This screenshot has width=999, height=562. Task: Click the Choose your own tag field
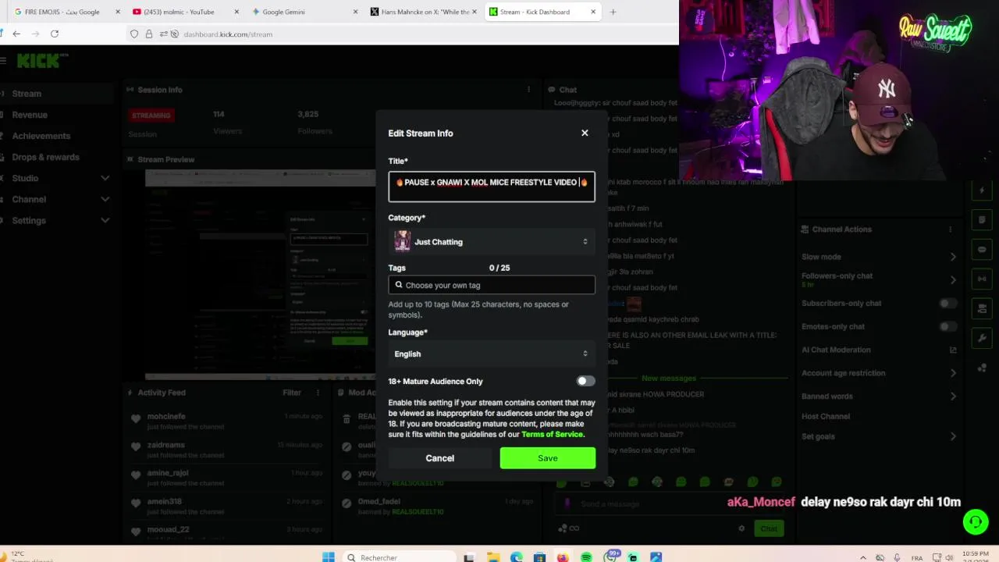492,285
